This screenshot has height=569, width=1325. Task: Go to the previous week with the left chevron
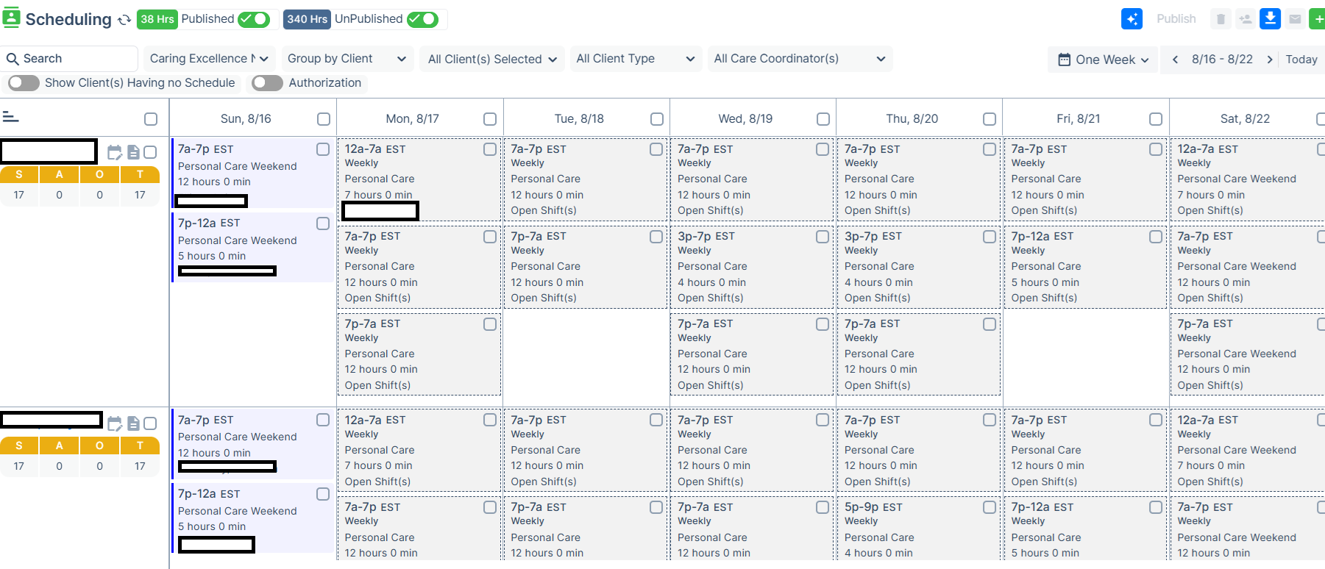click(x=1176, y=60)
